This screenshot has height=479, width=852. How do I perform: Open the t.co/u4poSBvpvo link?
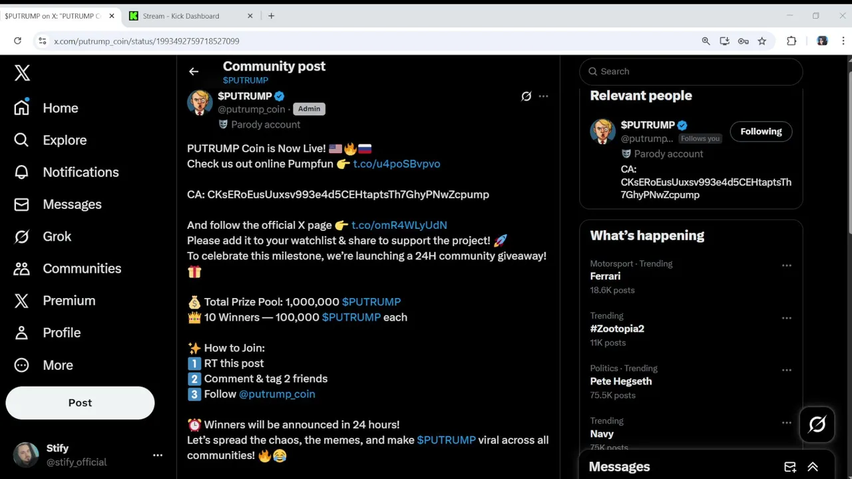pyautogui.click(x=396, y=164)
